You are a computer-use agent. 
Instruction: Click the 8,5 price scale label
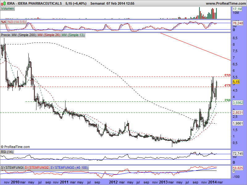(235, 38)
